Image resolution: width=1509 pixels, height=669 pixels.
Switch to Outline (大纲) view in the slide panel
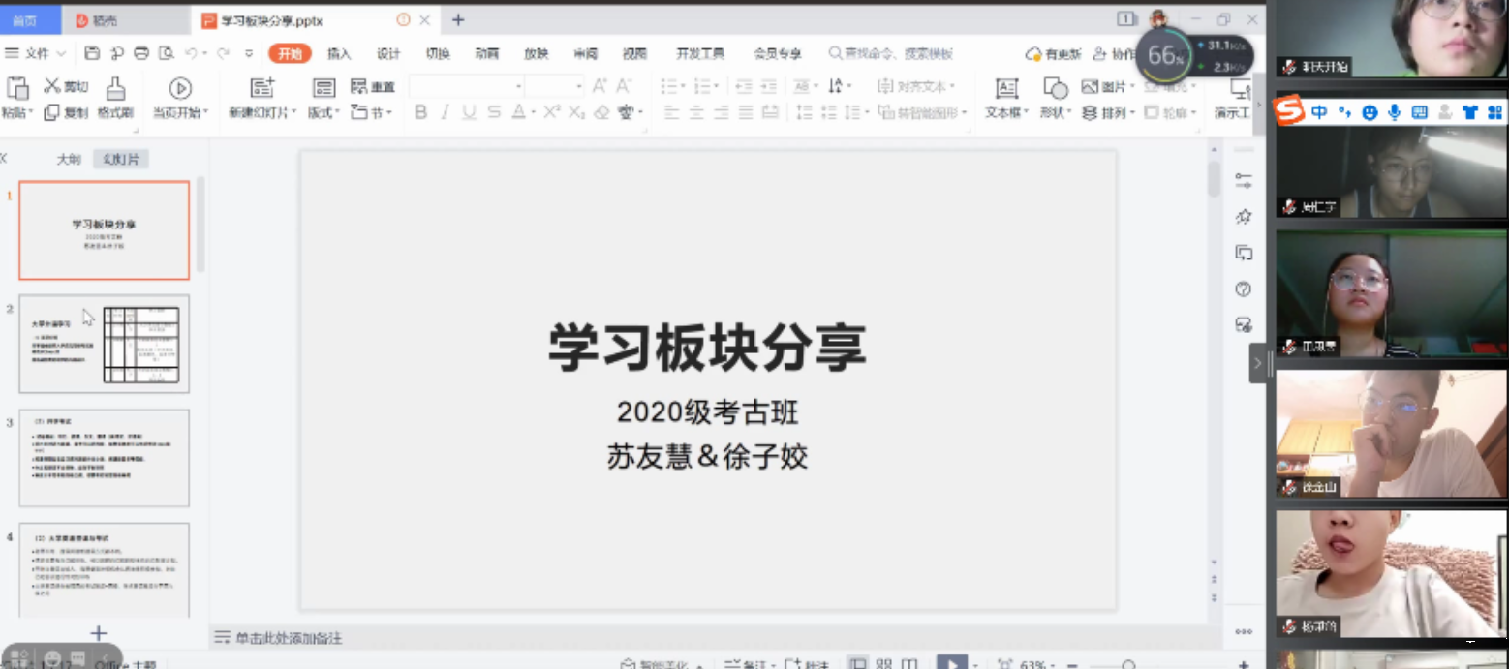point(68,159)
